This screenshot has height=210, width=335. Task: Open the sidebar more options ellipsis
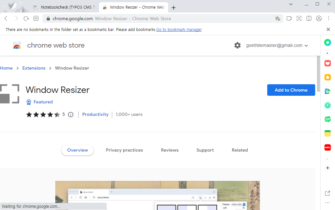(327, 203)
